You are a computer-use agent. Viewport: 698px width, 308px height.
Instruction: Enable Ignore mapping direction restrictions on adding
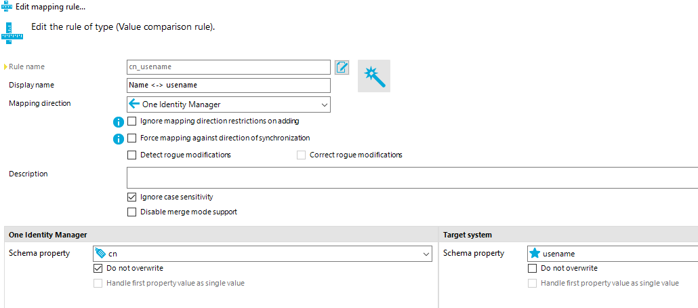(x=131, y=121)
